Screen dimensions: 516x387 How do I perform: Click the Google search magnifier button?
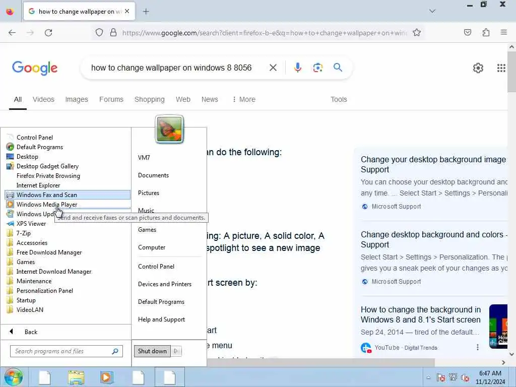tap(338, 68)
